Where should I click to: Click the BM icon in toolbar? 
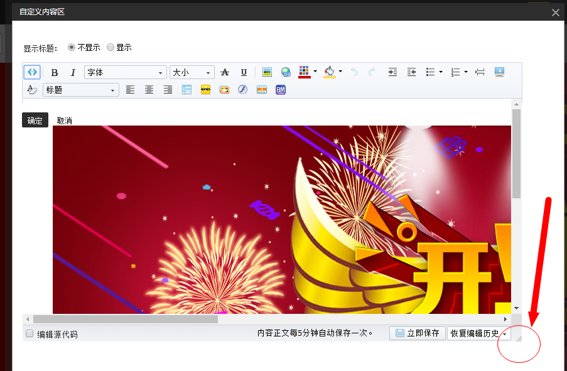280,90
